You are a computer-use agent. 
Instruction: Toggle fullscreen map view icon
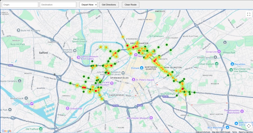249,14
